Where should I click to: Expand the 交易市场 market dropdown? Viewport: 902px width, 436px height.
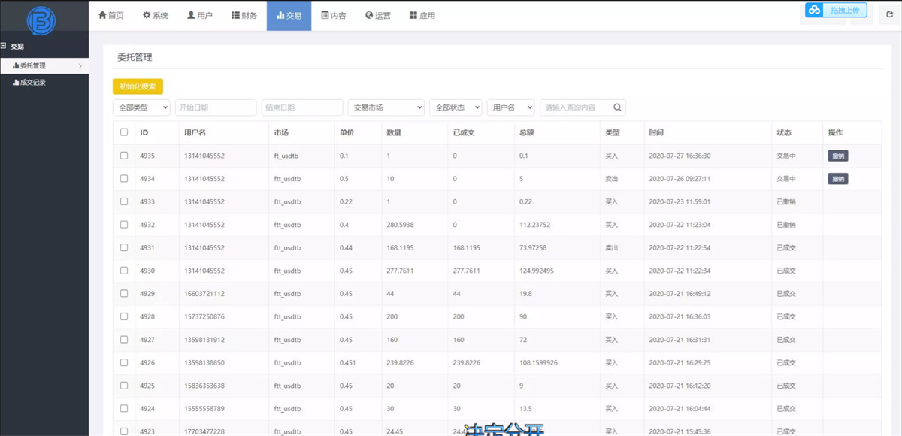[x=386, y=107]
